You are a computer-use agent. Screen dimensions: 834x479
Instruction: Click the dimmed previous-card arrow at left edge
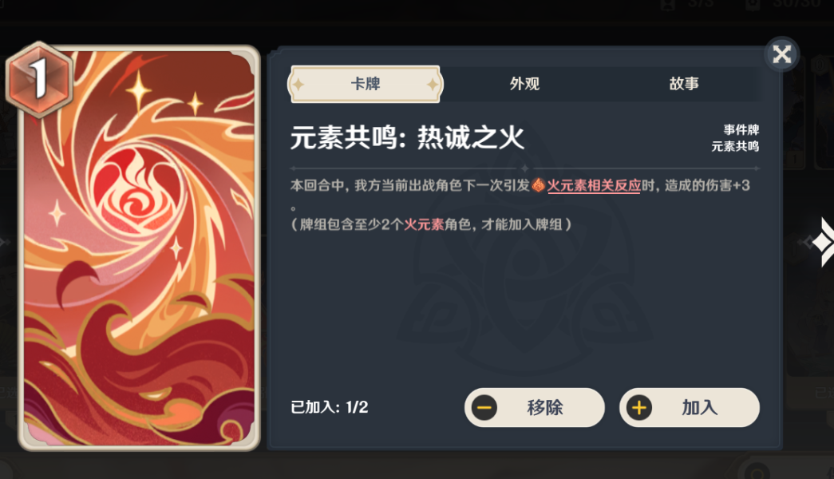click(x=4, y=242)
